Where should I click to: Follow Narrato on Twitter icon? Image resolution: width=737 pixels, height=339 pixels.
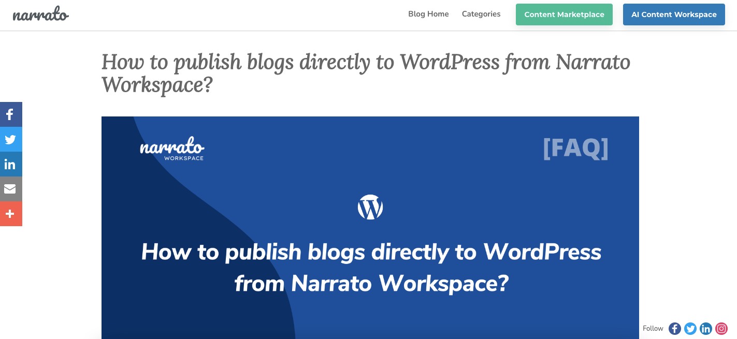(x=690, y=329)
